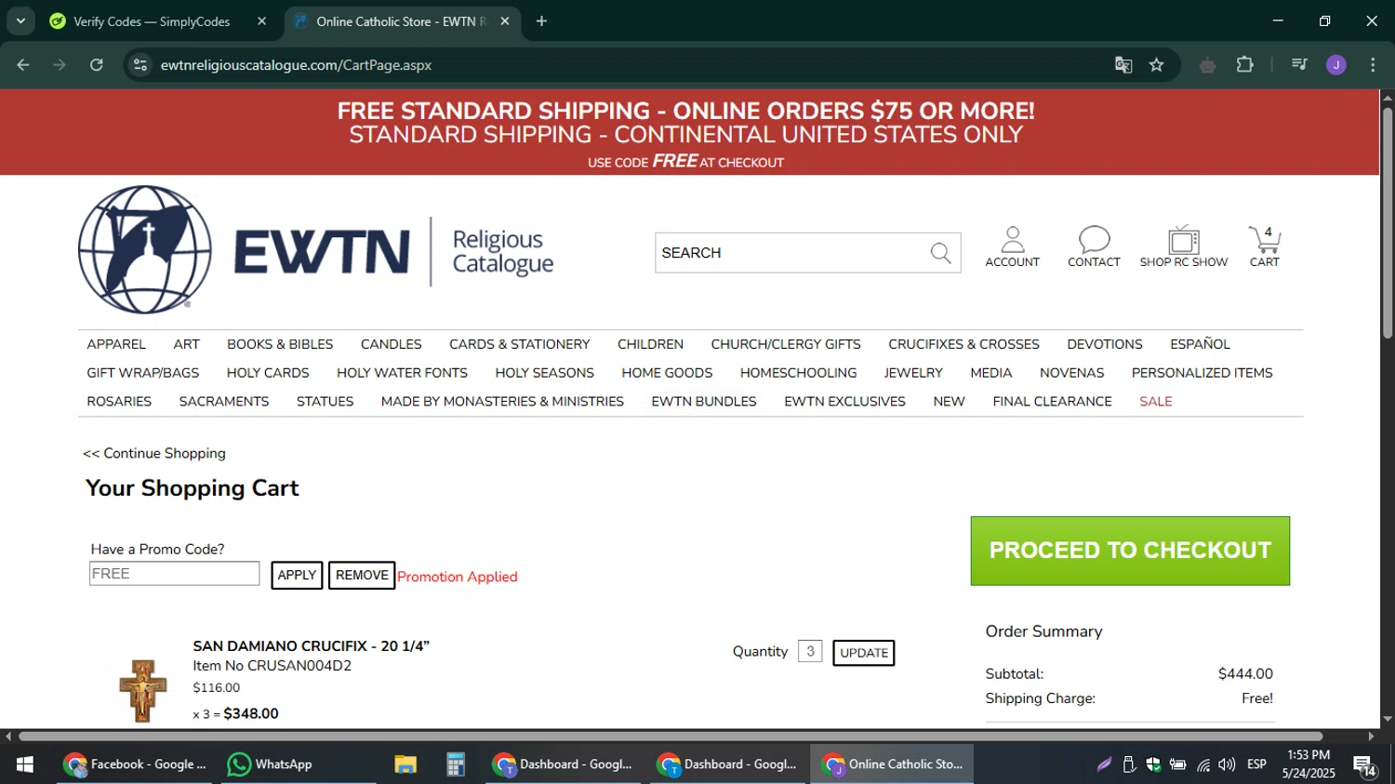Click the horizontal scrollbar right arrow
1395x784 pixels.
coord(1371,736)
